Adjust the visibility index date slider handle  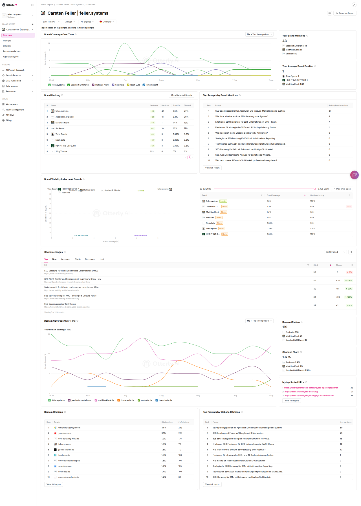click(x=315, y=189)
